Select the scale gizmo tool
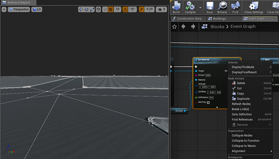 pos(92,9)
